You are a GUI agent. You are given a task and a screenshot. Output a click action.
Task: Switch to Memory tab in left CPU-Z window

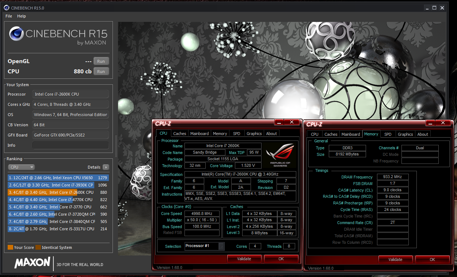220,134
